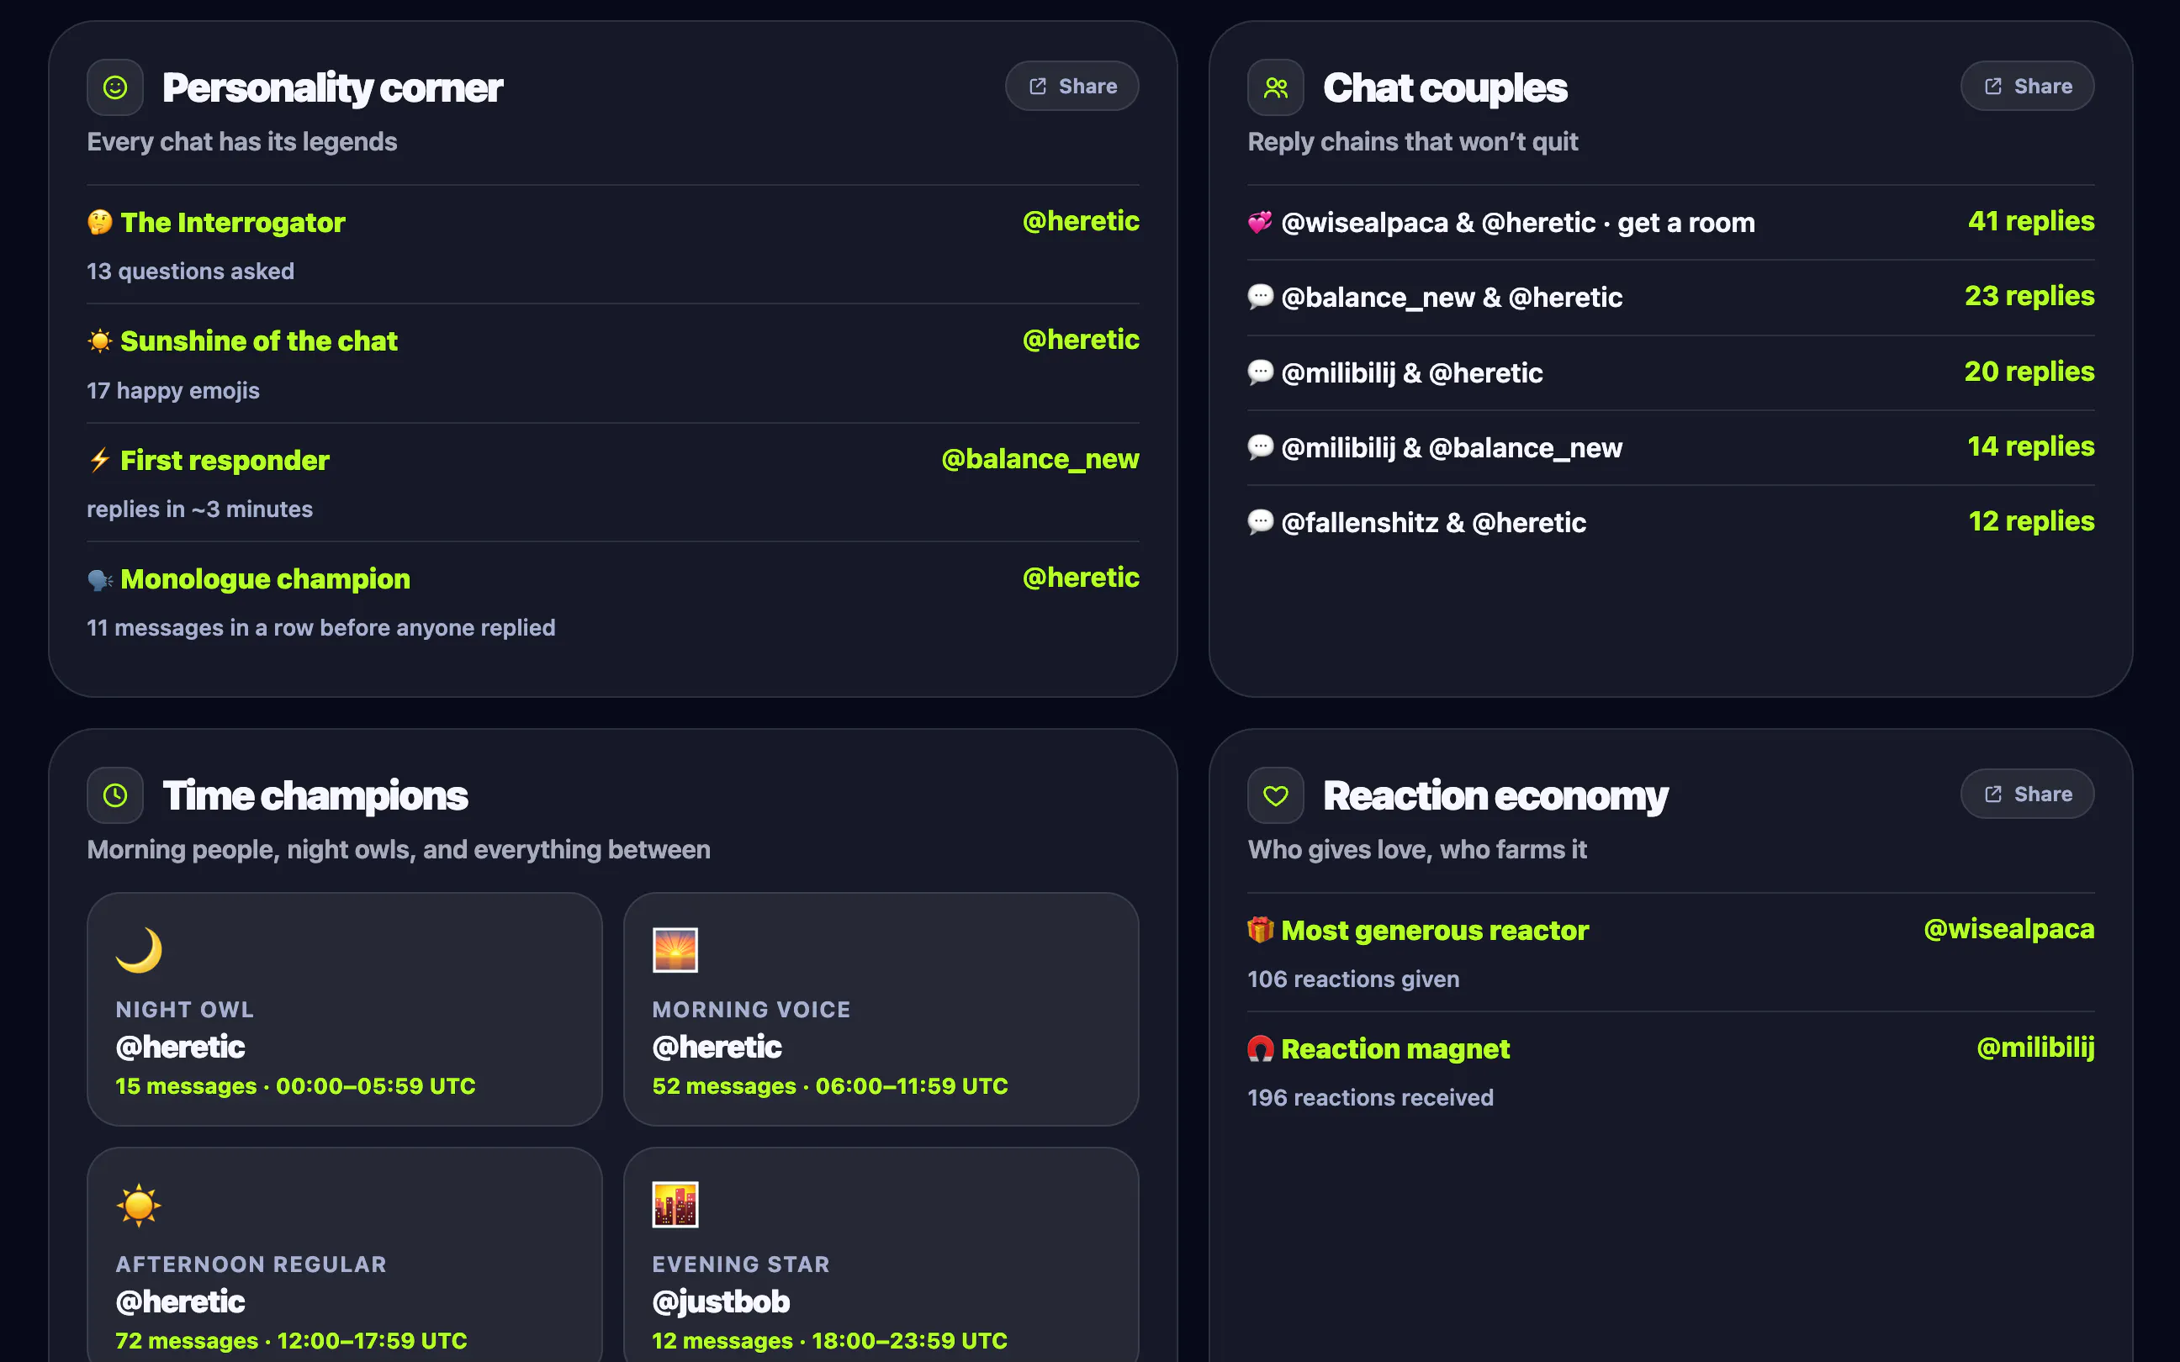Click '72 messages · 12:00–17:59 UTC' text

coord(291,1341)
